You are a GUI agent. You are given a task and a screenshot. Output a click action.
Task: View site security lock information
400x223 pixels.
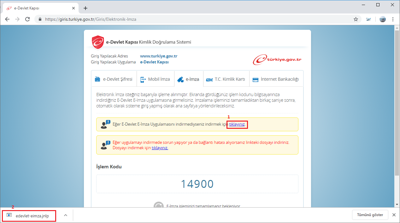tap(40, 19)
